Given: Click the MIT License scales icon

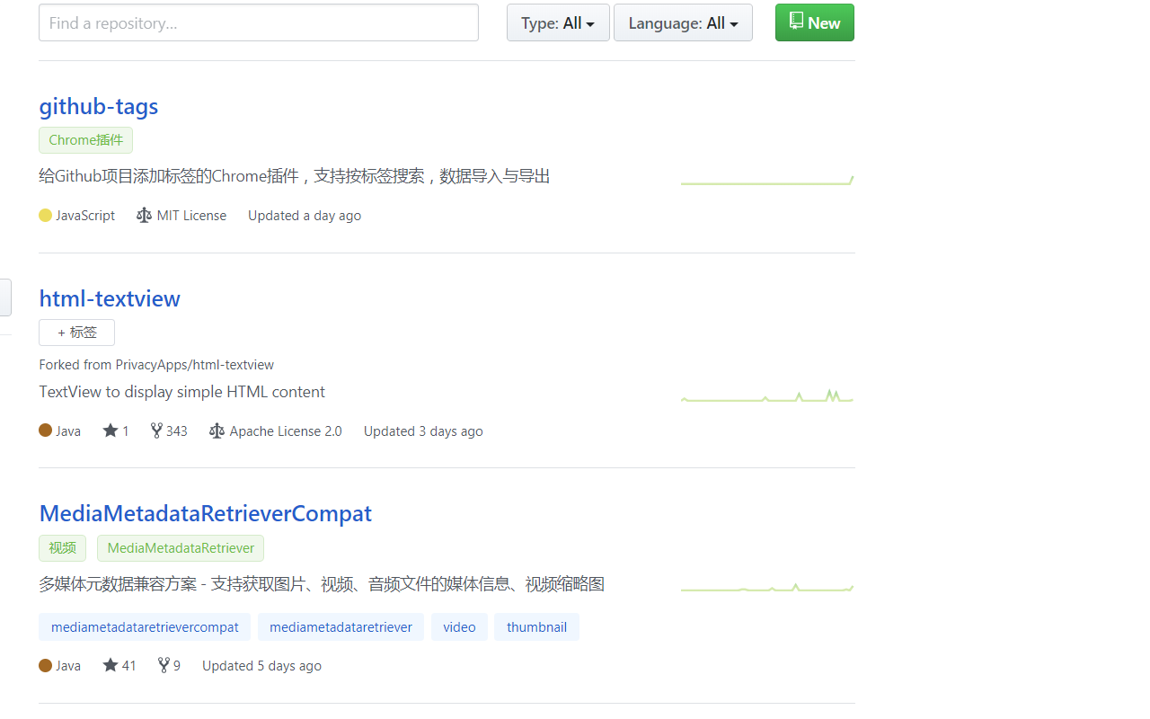Looking at the screenshot, I should click(144, 215).
